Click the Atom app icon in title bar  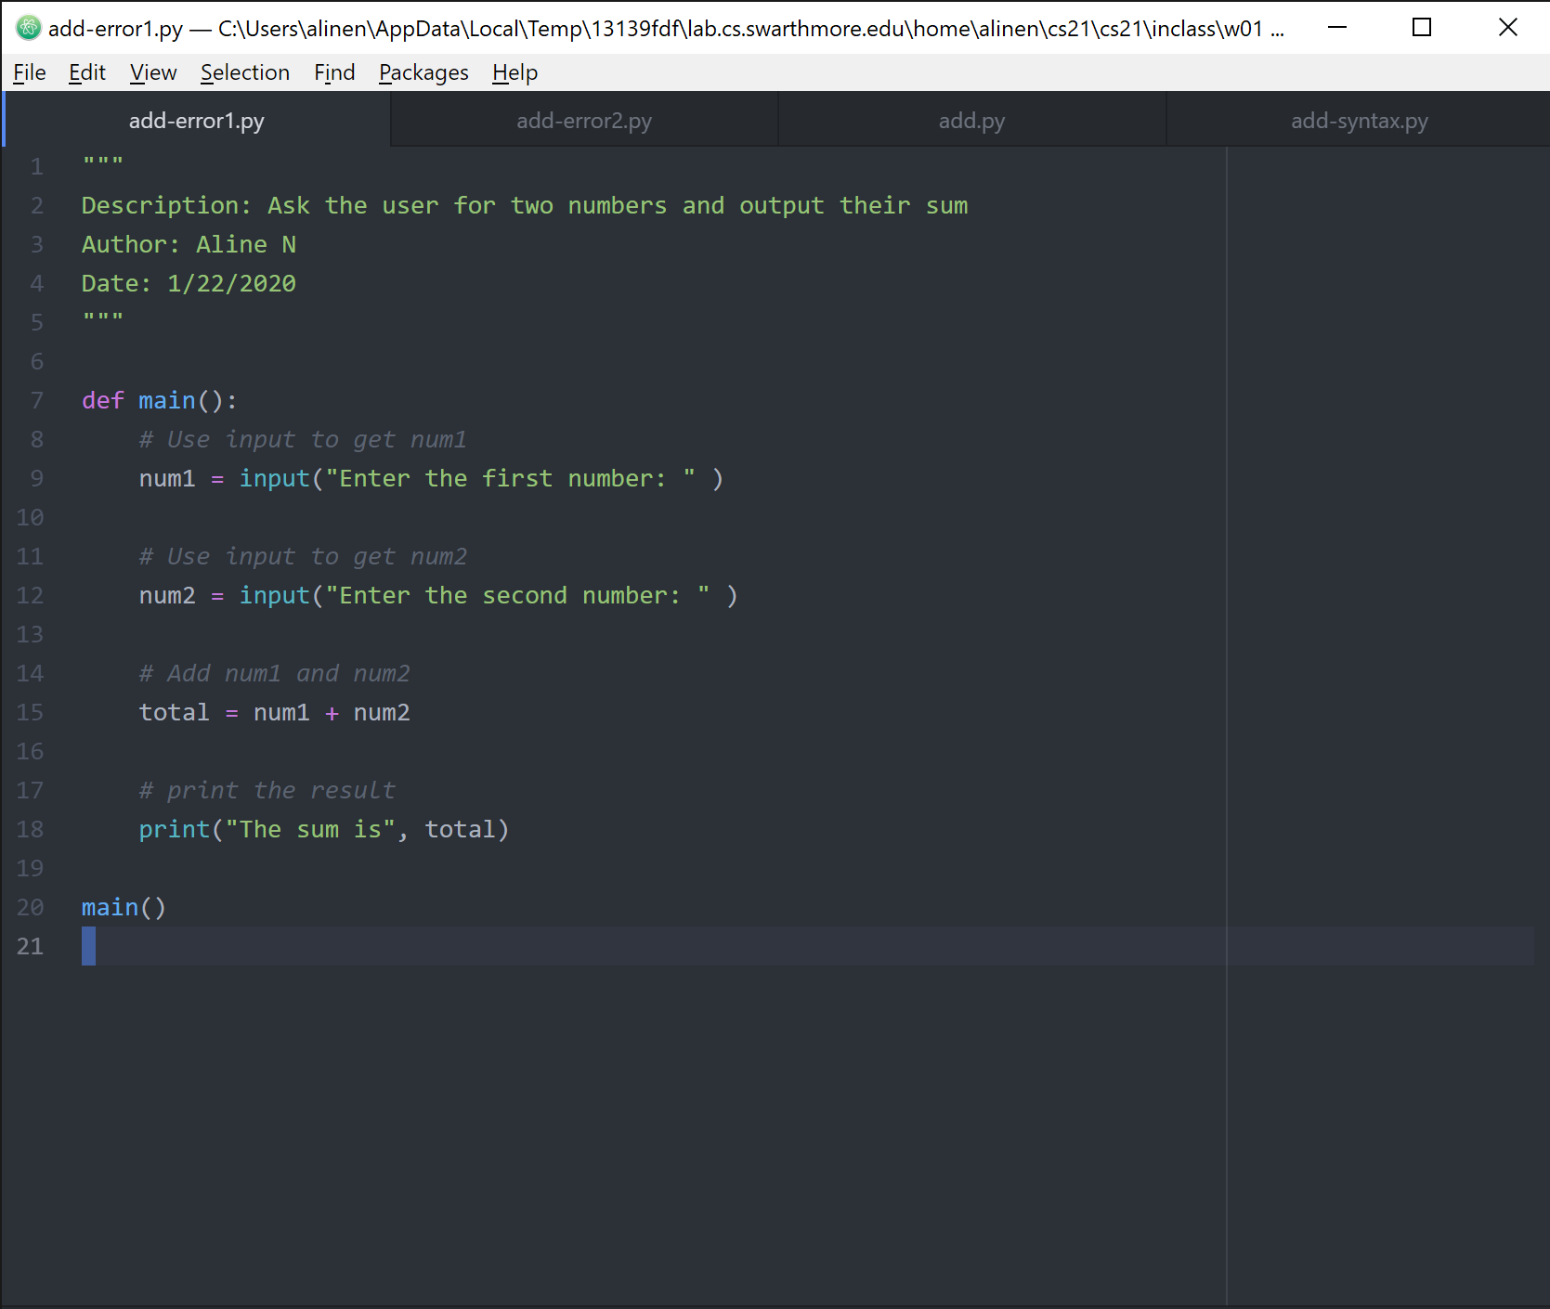pos(28,28)
